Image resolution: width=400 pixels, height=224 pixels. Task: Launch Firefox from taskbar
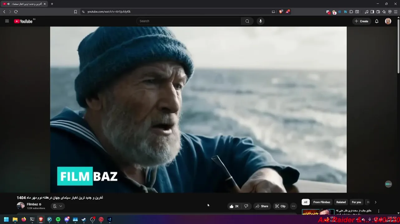coord(24,219)
